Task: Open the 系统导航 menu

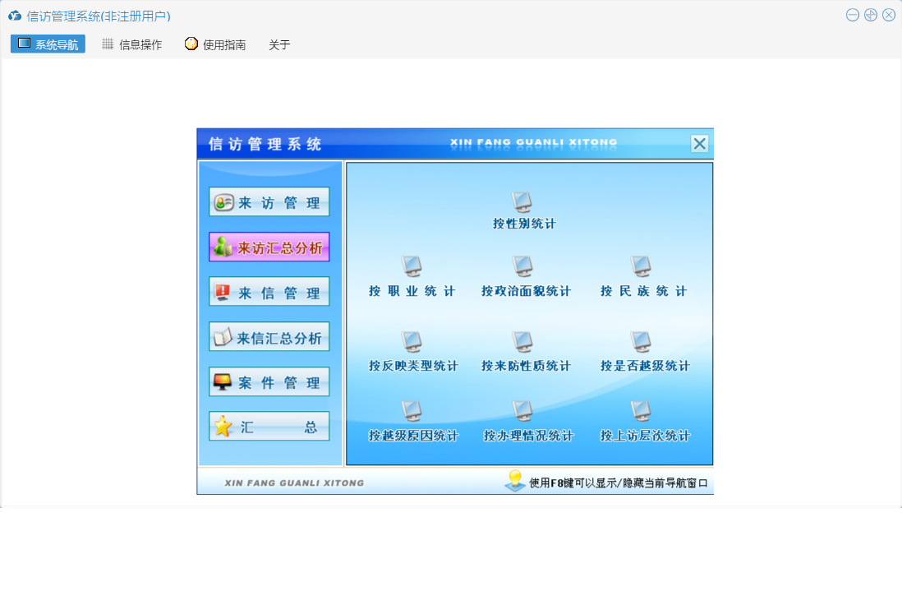Action: click(x=48, y=44)
